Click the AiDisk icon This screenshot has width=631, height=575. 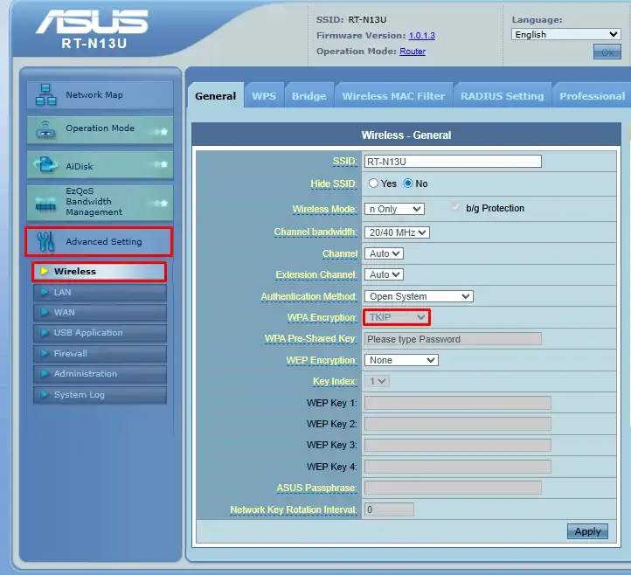pyautogui.click(x=45, y=164)
